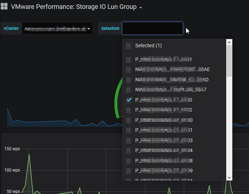Click the 150 wps axis label
This screenshot has height=194, width=249.
coord(12,149)
